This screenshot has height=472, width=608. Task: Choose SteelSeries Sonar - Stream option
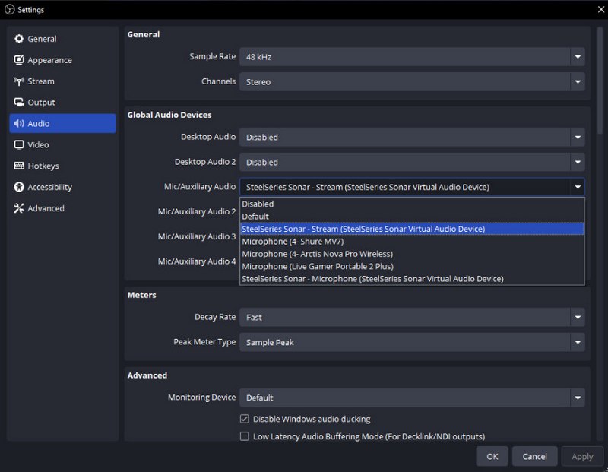[x=412, y=229]
